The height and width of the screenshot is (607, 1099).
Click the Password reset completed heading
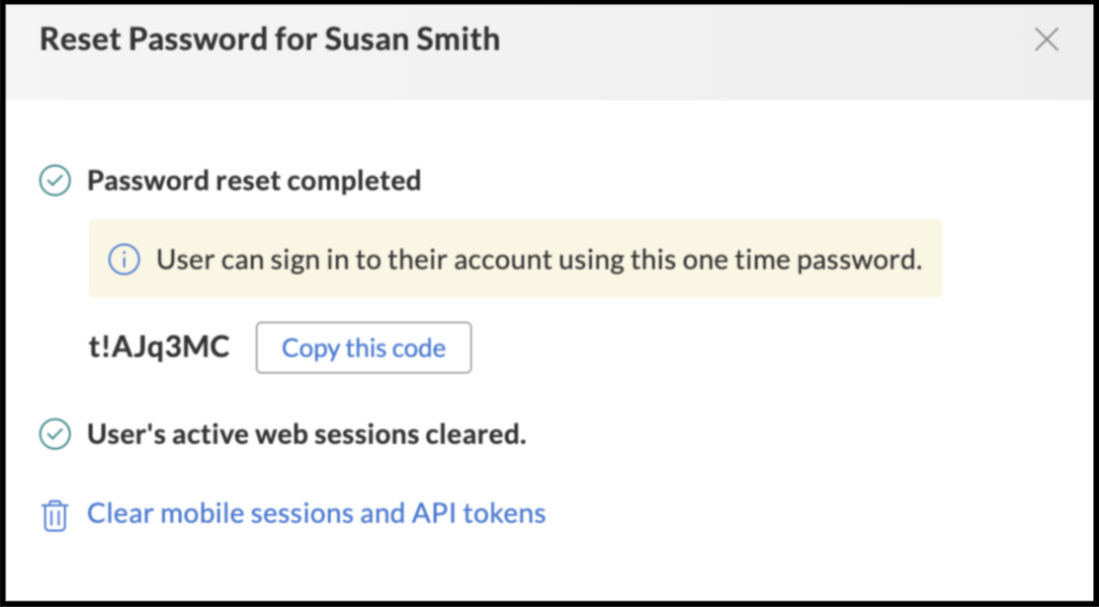(254, 181)
